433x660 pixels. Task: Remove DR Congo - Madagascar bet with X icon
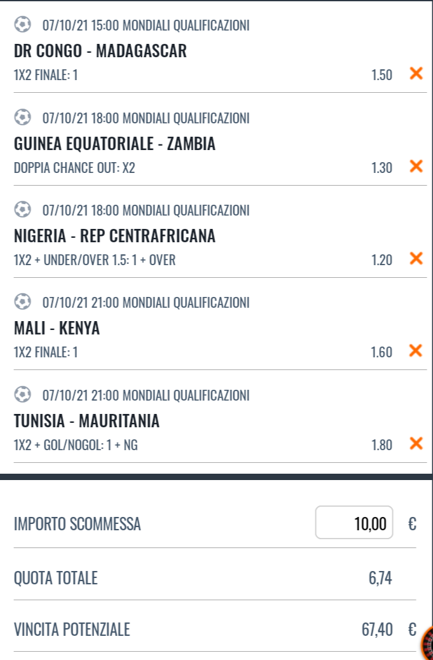[x=416, y=73]
